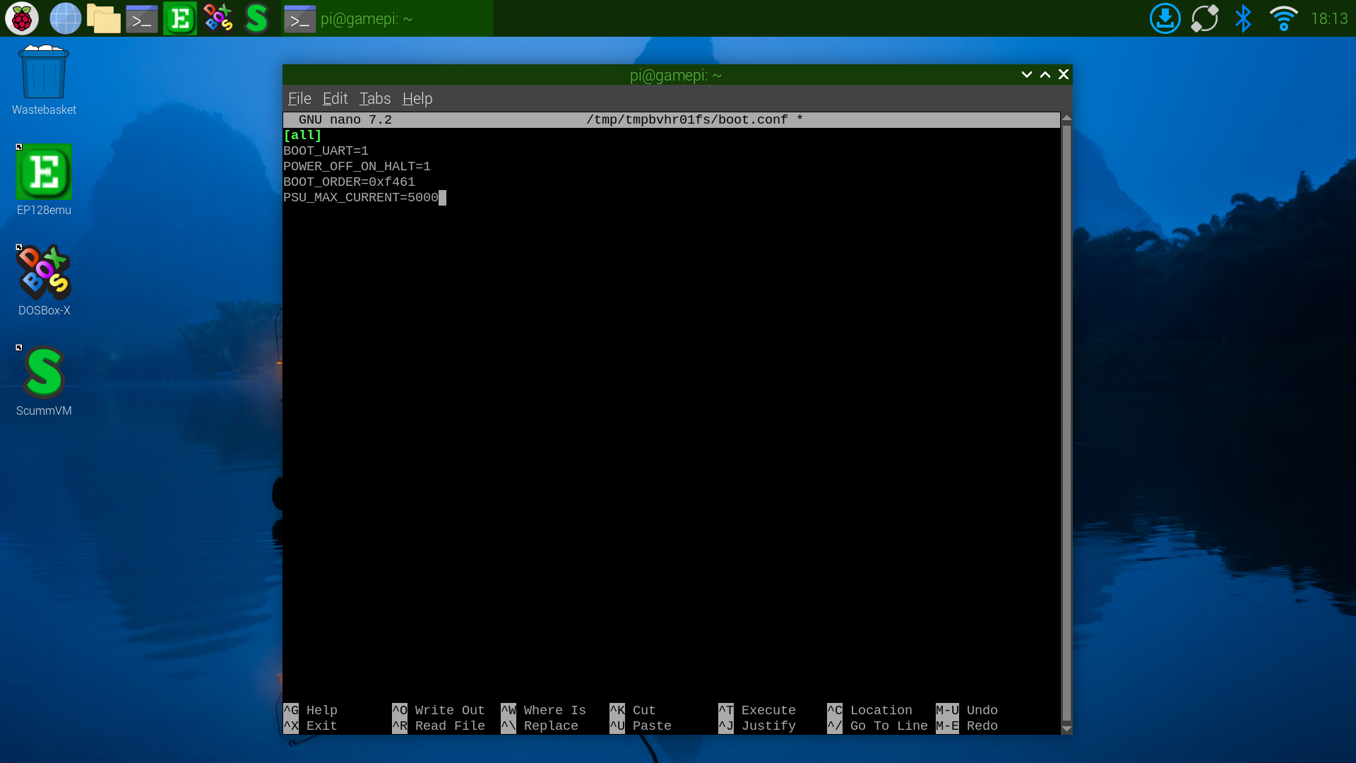Select the DOSBox-X desktop shortcut

(44, 280)
